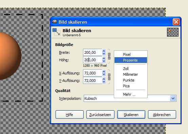Image resolution: width=188 pixels, height=134 pixels.
Task: Increase Breite with the up arrow
Action: pos(104,51)
